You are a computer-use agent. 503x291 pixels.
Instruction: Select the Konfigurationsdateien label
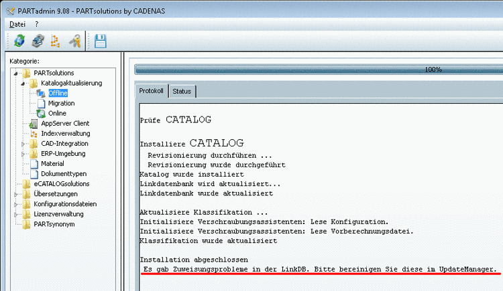(65, 204)
